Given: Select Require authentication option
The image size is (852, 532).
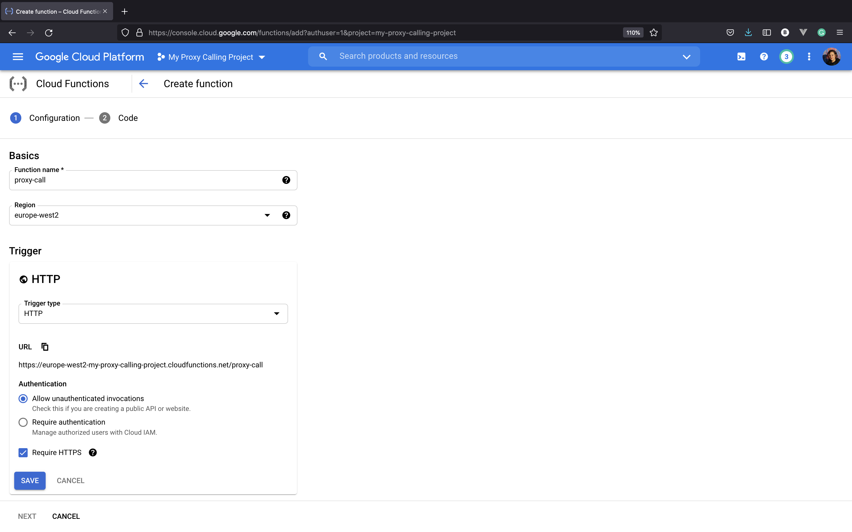Looking at the screenshot, I should click(23, 422).
